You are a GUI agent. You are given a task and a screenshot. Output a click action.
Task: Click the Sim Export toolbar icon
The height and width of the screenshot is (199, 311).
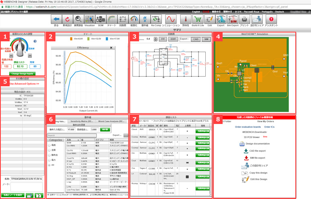[x=233, y=19]
